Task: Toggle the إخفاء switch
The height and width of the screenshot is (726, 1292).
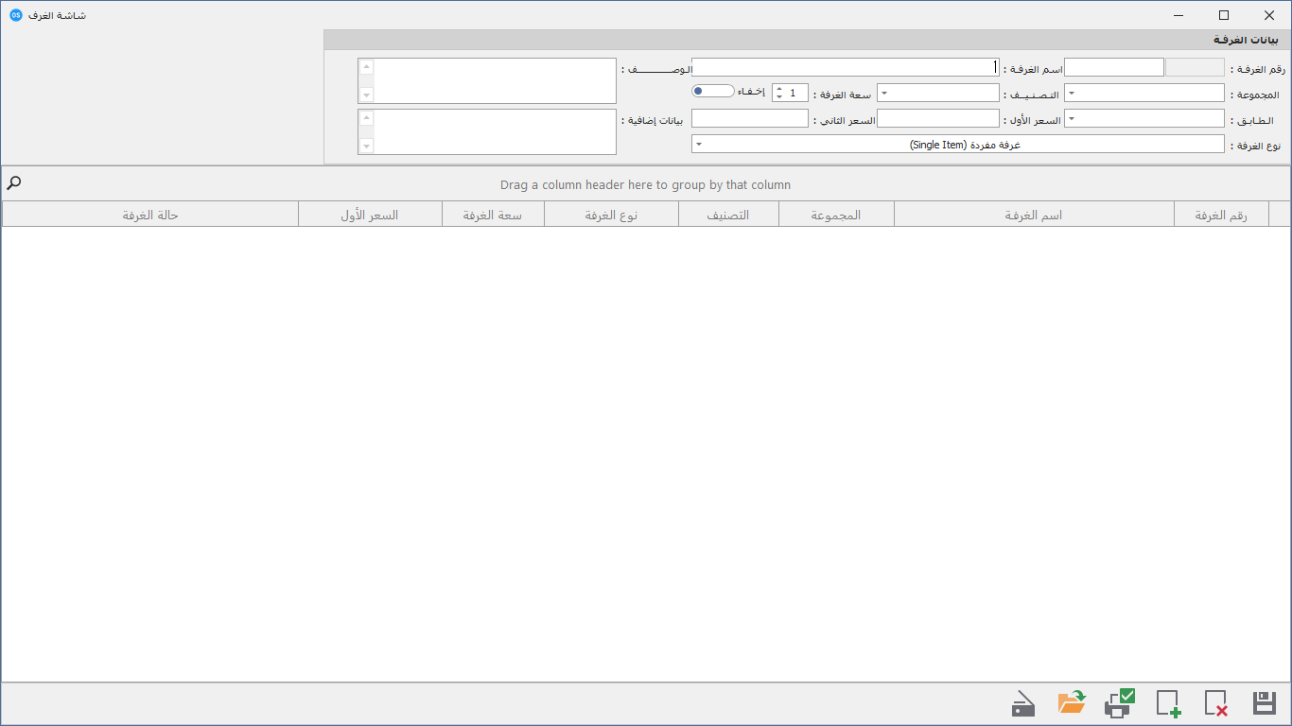Action: point(713,91)
